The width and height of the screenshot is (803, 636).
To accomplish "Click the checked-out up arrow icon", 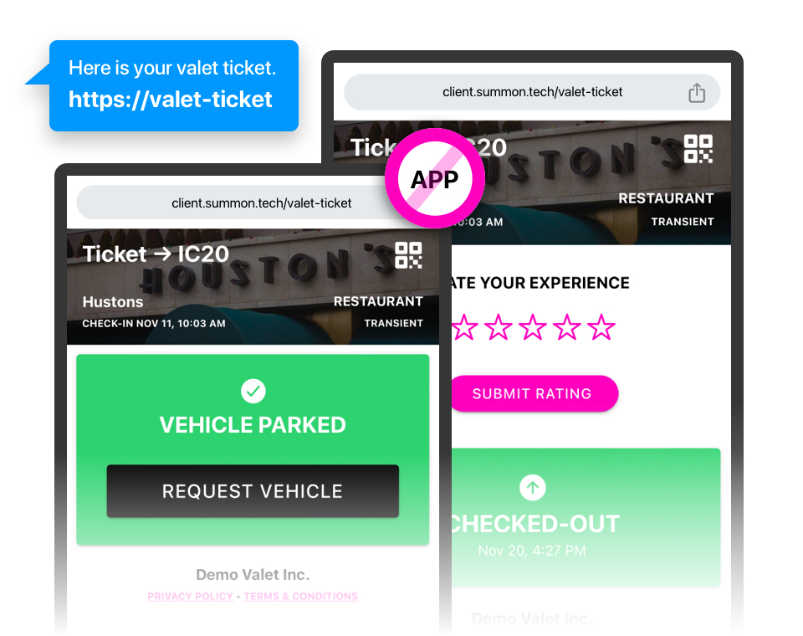I will tap(532, 487).
